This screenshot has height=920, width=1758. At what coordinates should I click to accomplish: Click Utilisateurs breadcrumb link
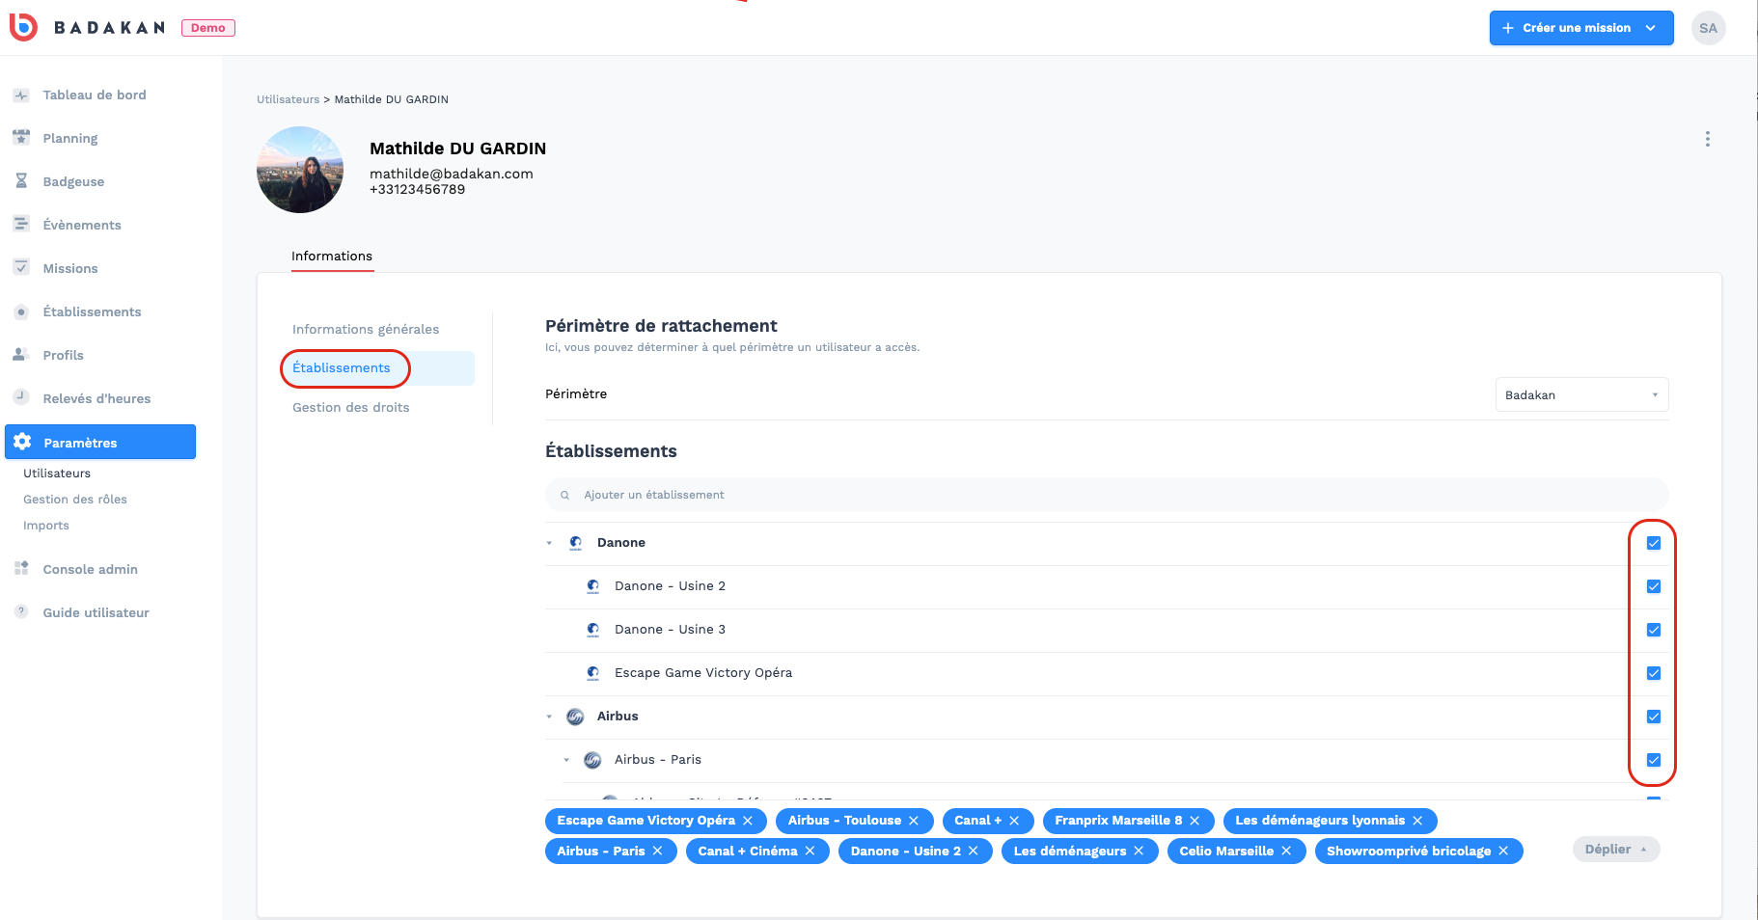[x=288, y=99]
